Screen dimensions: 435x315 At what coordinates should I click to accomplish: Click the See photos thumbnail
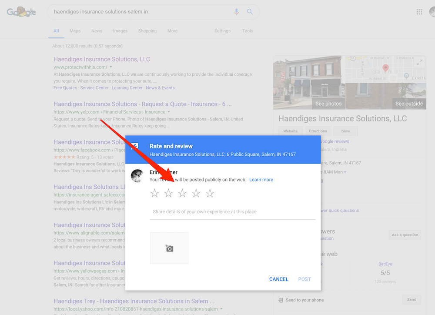pyautogui.click(x=309, y=82)
